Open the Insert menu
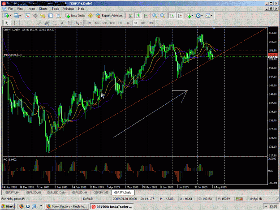 click(x=31, y=9)
